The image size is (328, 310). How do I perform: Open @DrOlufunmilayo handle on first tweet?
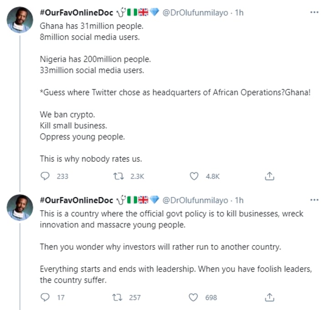coord(195,13)
